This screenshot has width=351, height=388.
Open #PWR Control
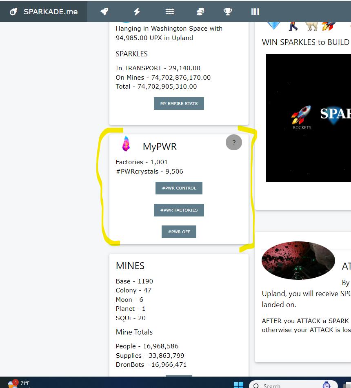(x=179, y=188)
